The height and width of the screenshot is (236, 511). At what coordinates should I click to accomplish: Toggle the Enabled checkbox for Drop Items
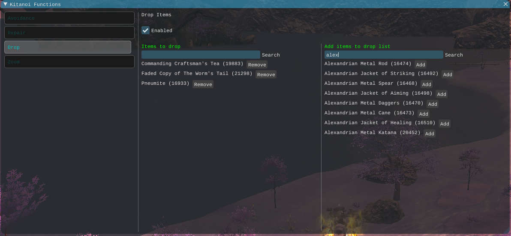click(146, 30)
